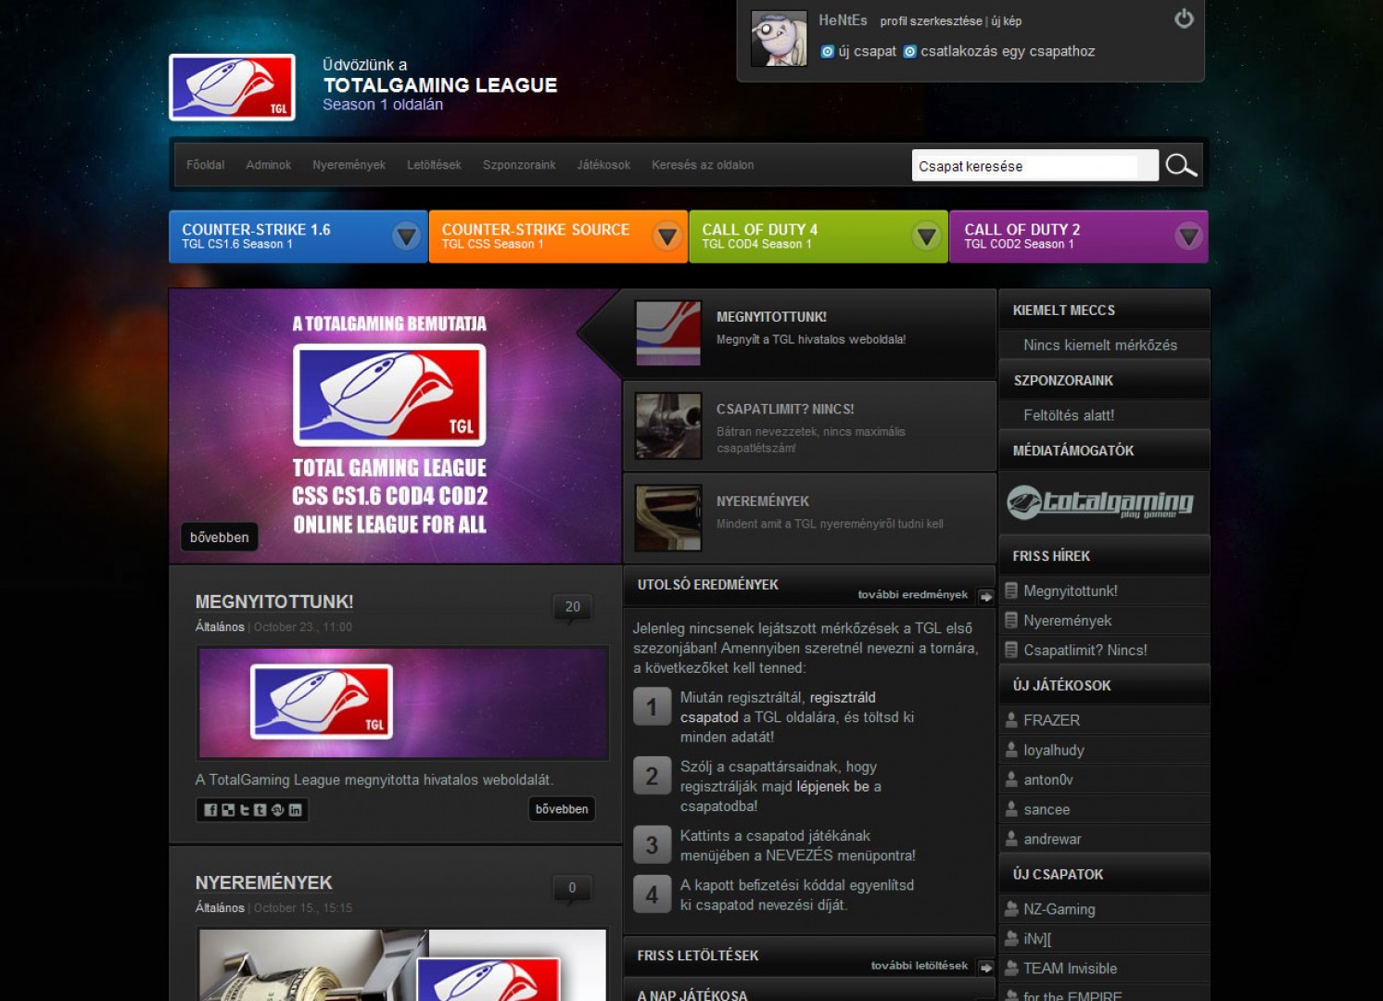The image size is (1383, 1001).
Task: Click user icon beside anton0v
Action: click(1011, 779)
